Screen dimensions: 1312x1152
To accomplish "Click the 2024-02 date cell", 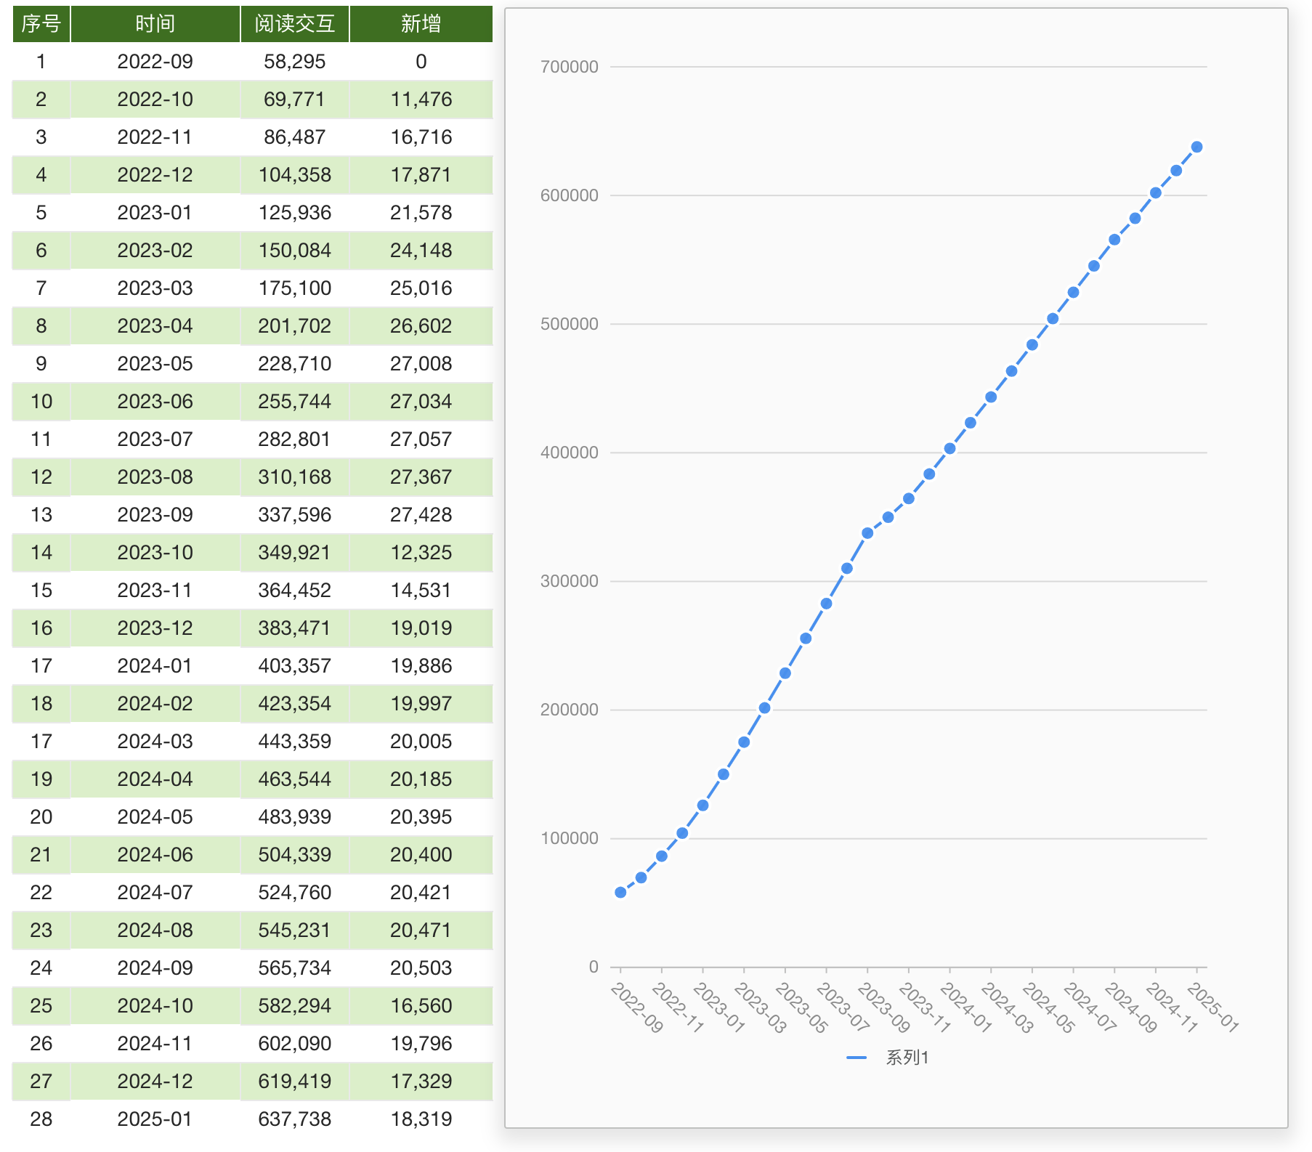I will [155, 704].
